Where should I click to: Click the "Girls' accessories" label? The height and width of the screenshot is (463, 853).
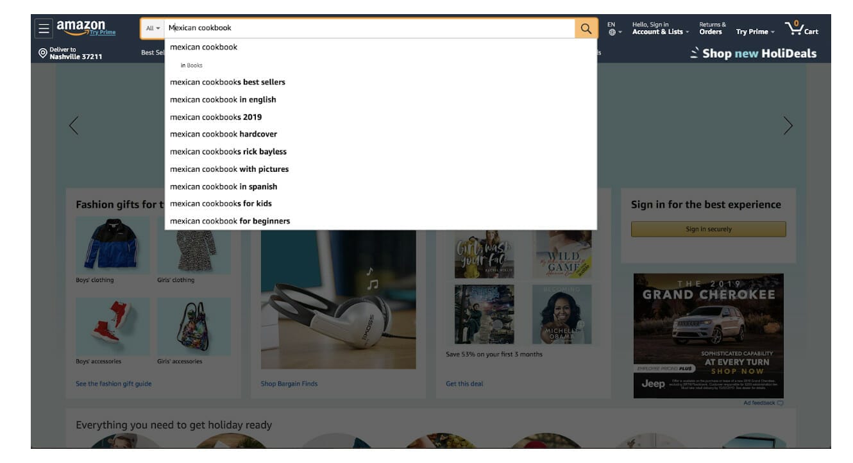pos(180,362)
